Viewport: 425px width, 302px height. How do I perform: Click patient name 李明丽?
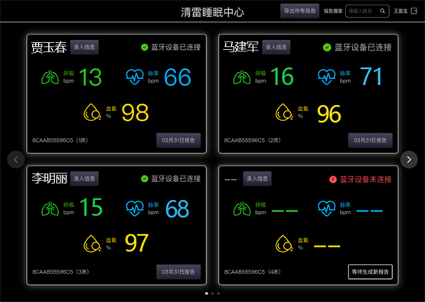point(49,179)
